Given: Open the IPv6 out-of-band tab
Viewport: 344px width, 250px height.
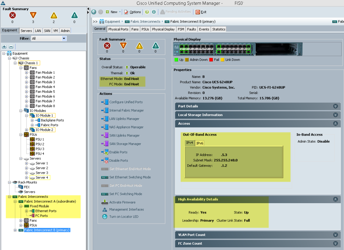Looking at the screenshot, I should (x=200, y=143).
